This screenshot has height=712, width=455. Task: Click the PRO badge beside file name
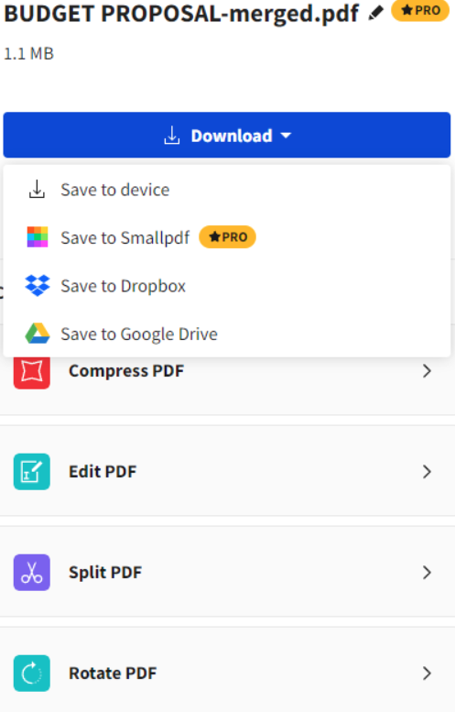[x=420, y=10]
